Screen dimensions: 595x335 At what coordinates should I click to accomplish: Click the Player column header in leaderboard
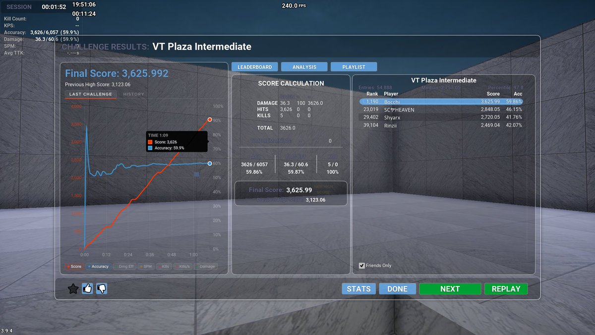click(x=391, y=94)
